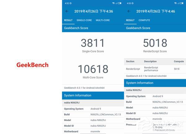Click RenderScript section cell in table
This screenshot has height=134, width=186.
133,69
